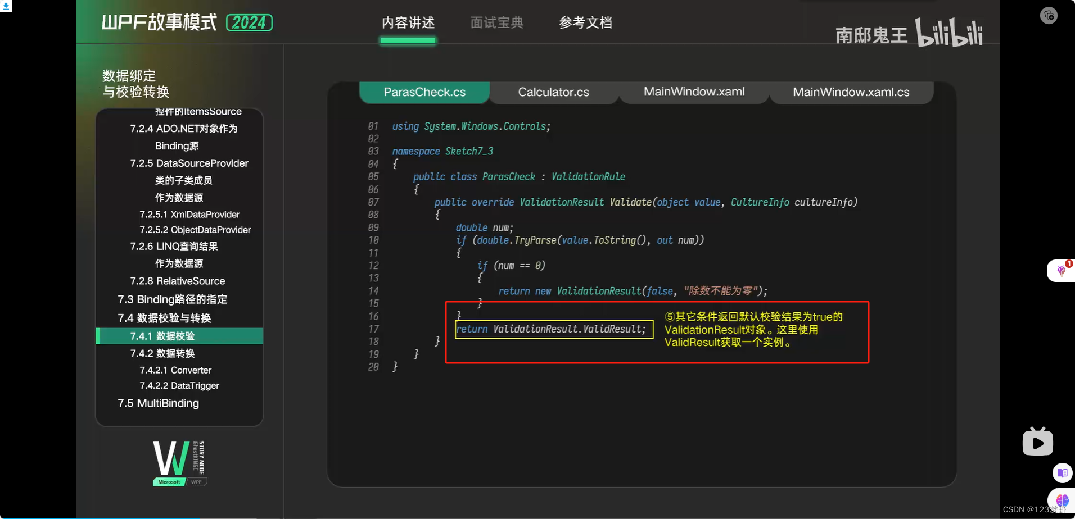This screenshot has width=1075, height=519.
Task: Select 7.4.2 数据转换 section
Action: coord(162,353)
